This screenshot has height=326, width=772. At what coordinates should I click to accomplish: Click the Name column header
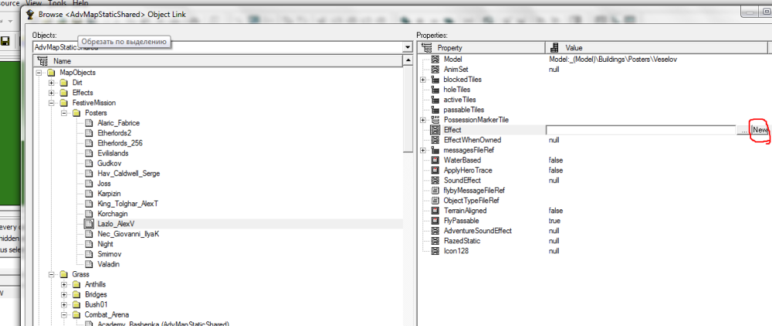(x=218, y=61)
